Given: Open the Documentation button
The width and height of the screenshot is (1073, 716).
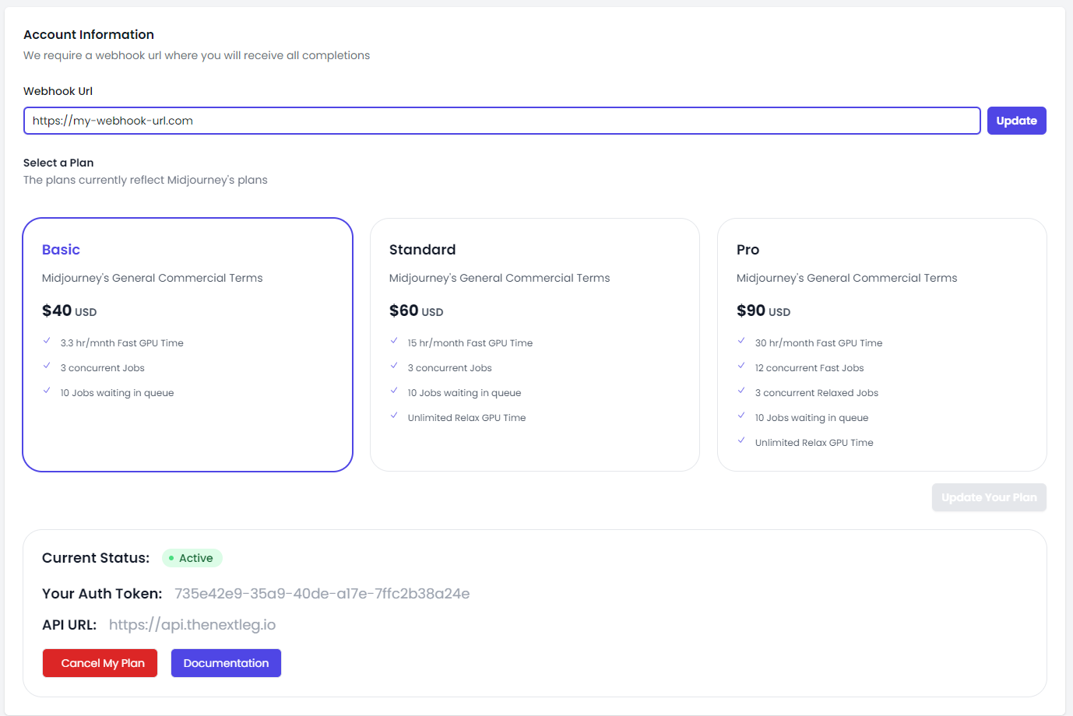Looking at the screenshot, I should (226, 663).
